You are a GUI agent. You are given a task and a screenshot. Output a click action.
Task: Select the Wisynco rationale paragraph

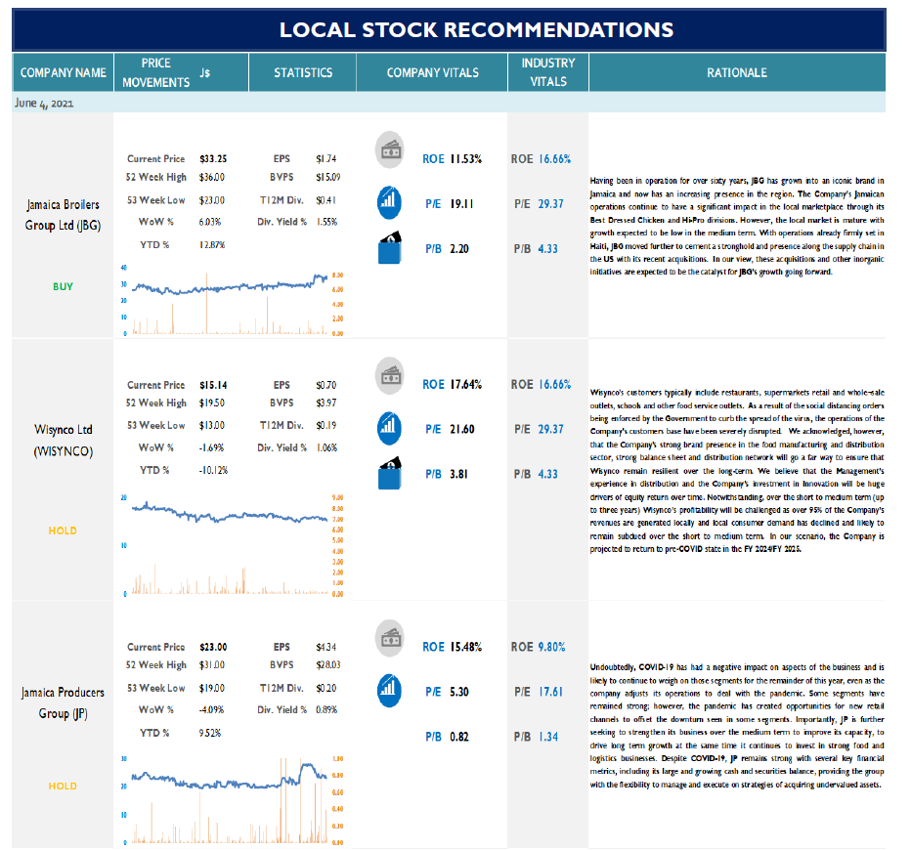pos(737,470)
